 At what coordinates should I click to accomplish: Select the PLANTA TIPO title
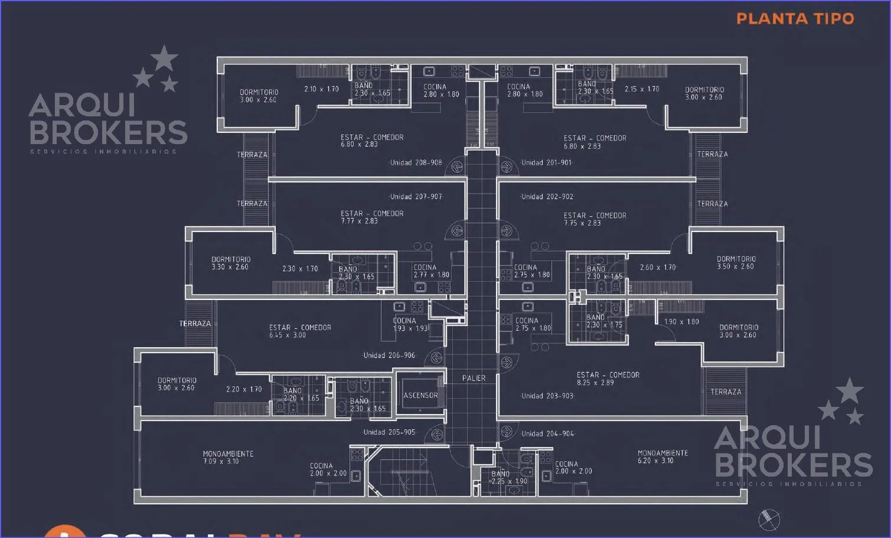click(x=795, y=18)
